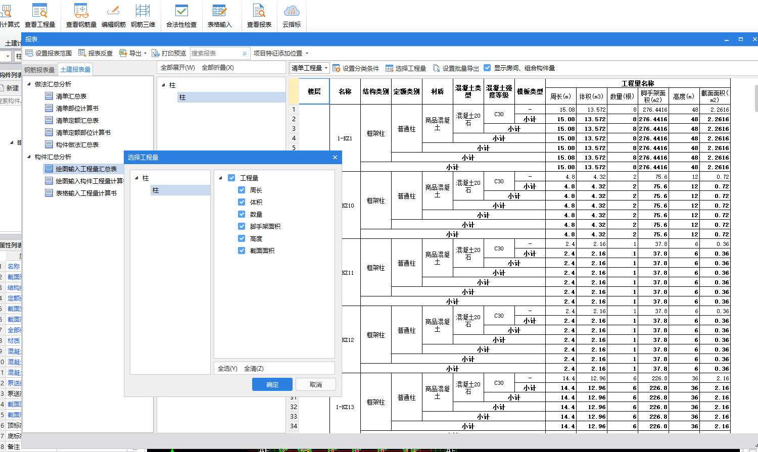The width and height of the screenshot is (758, 452).
Task: Open 清单工程量 dropdown
Action: (309, 68)
